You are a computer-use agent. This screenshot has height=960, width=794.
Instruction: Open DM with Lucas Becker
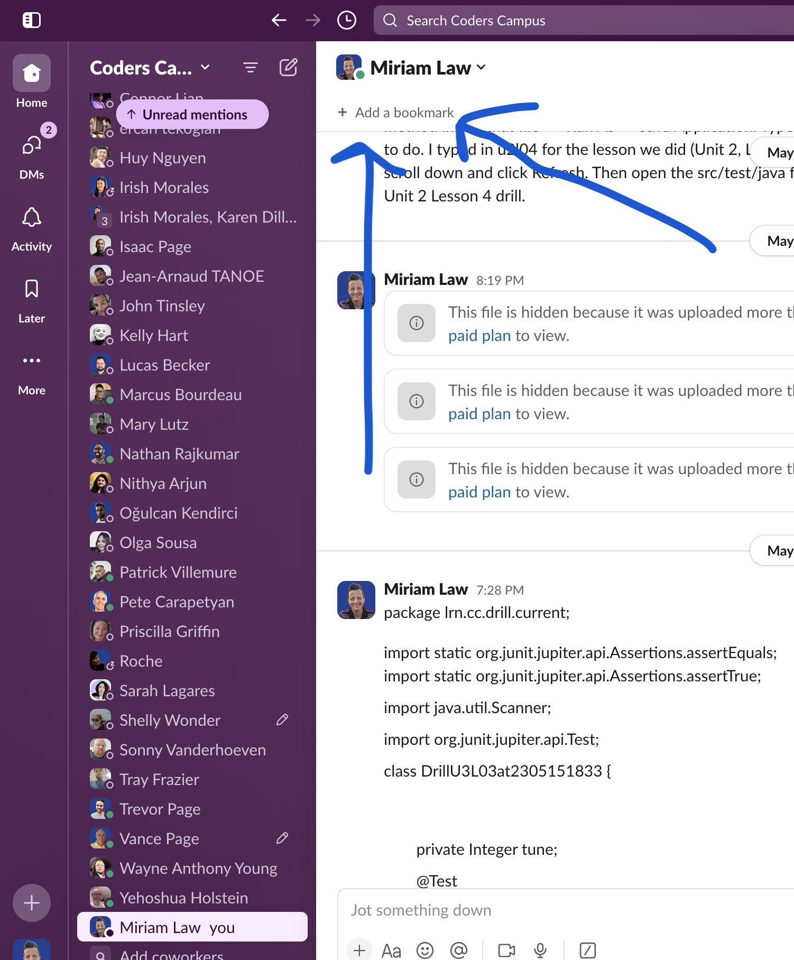192,365
